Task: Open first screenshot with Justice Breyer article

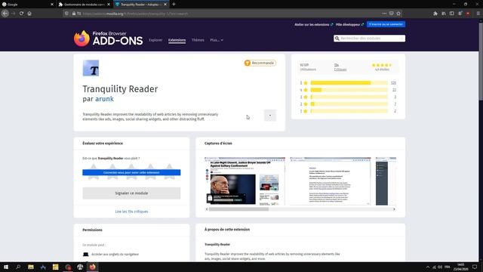Action: [x=245, y=181]
